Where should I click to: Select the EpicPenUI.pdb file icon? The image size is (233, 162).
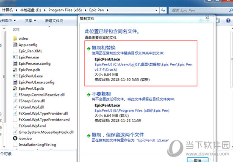tap(15, 88)
